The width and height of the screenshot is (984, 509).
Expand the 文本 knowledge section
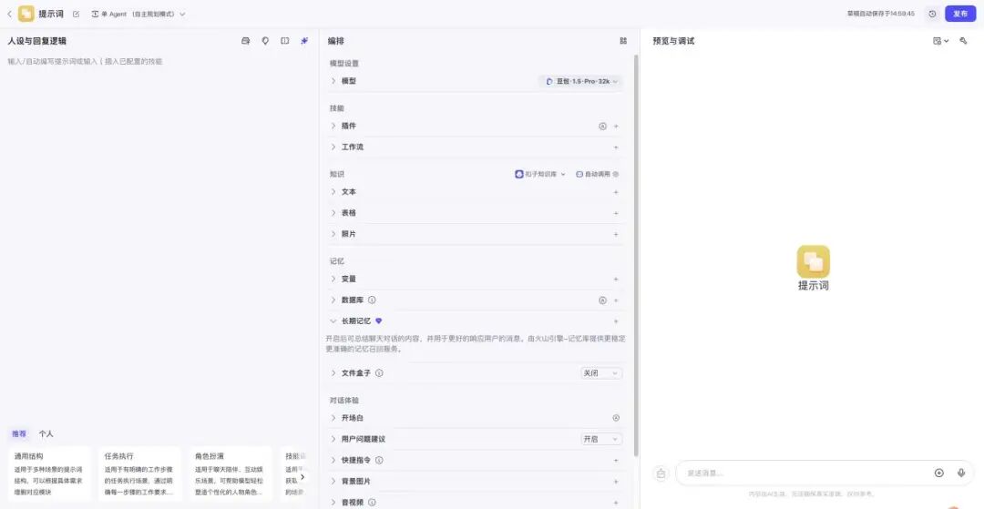[333, 192]
